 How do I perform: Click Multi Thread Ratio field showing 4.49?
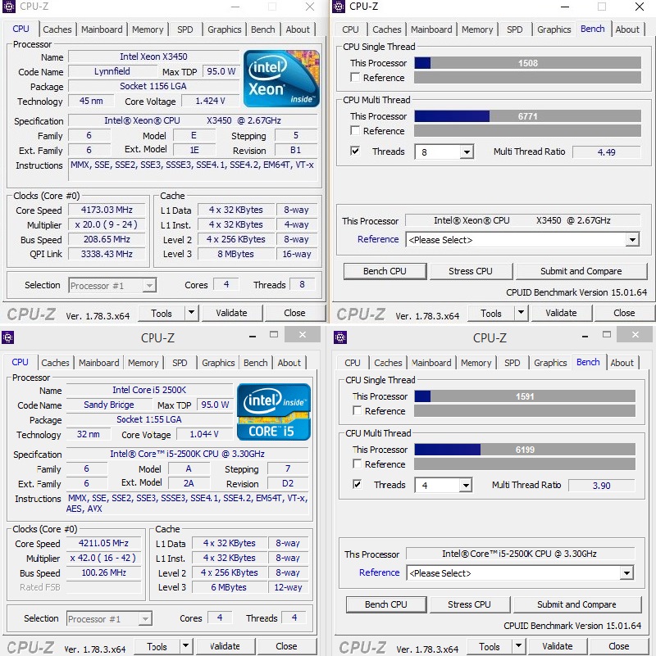[607, 152]
